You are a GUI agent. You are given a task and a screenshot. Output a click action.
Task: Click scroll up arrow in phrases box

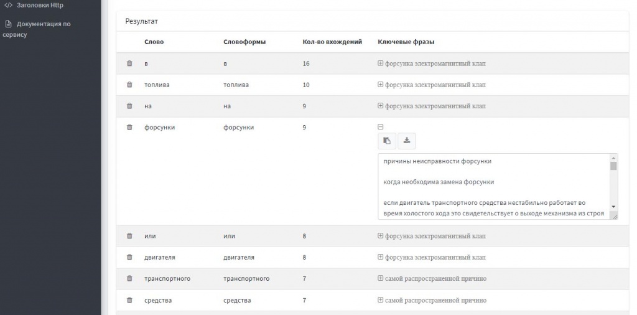pos(613,157)
